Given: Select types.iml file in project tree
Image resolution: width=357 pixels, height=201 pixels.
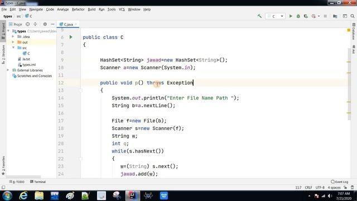Looking at the screenshot, I should (x=27, y=65).
